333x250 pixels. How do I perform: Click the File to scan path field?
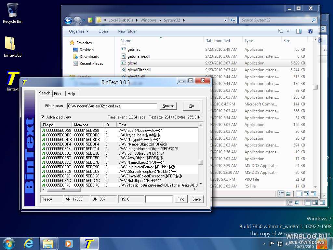pyautogui.click(x=112, y=106)
